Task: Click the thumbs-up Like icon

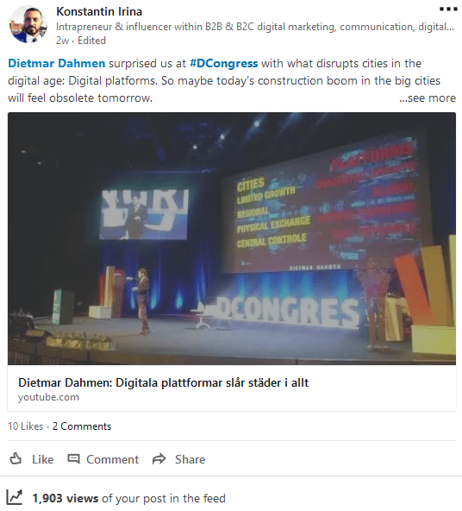Action: click(x=16, y=459)
